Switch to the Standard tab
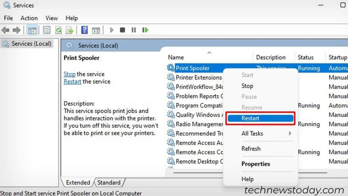This screenshot has width=348, height=196. pos(109,183)
